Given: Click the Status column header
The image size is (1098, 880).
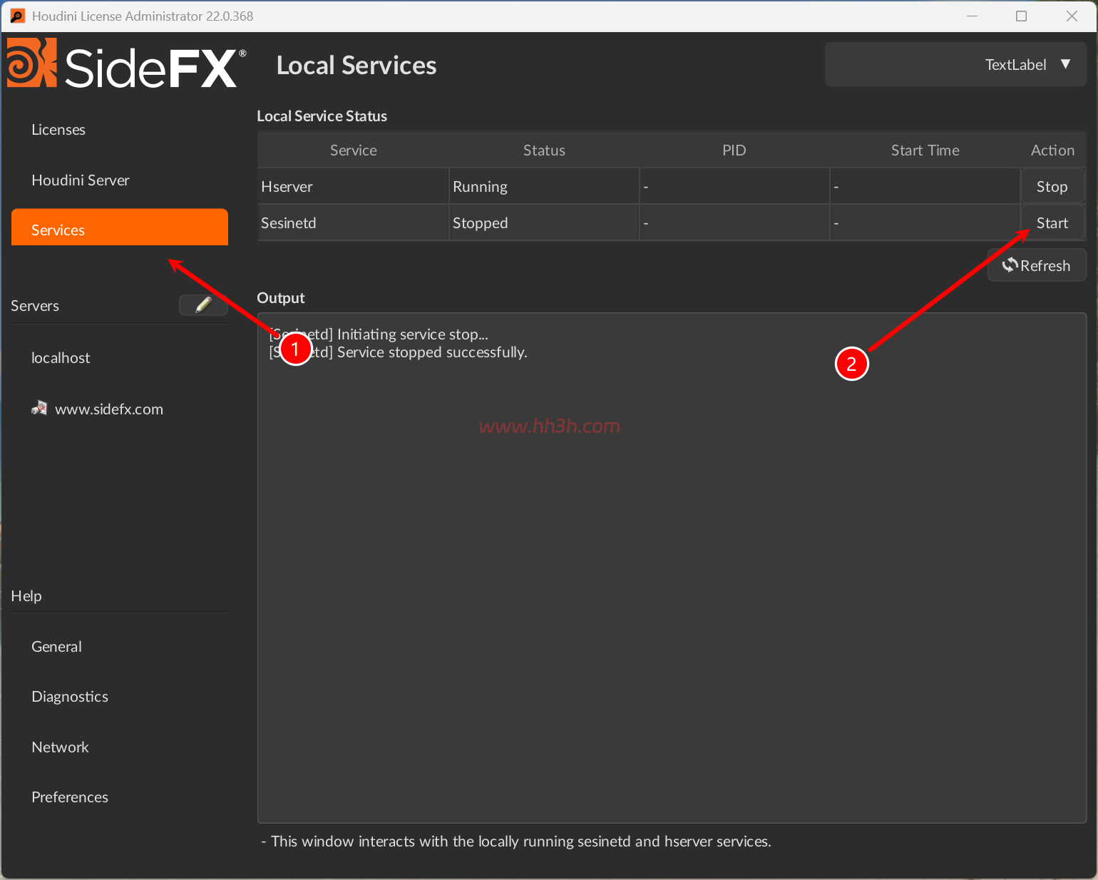Looking at the screenshot, I should [544, 150].
